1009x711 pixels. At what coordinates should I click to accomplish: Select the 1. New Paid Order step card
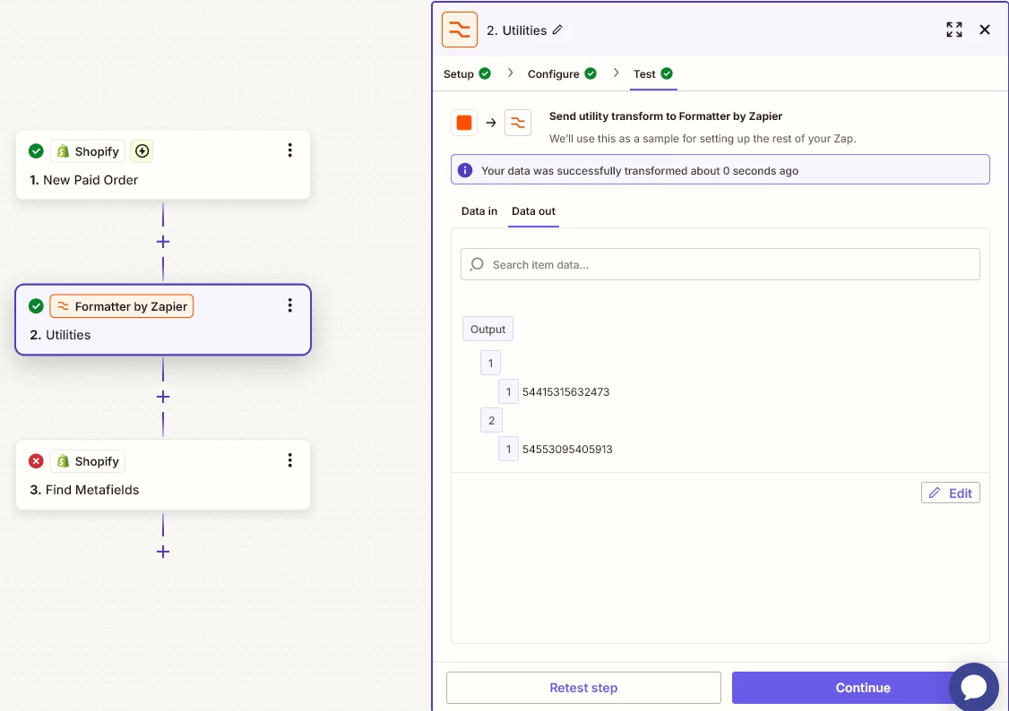tap(163, 165)
